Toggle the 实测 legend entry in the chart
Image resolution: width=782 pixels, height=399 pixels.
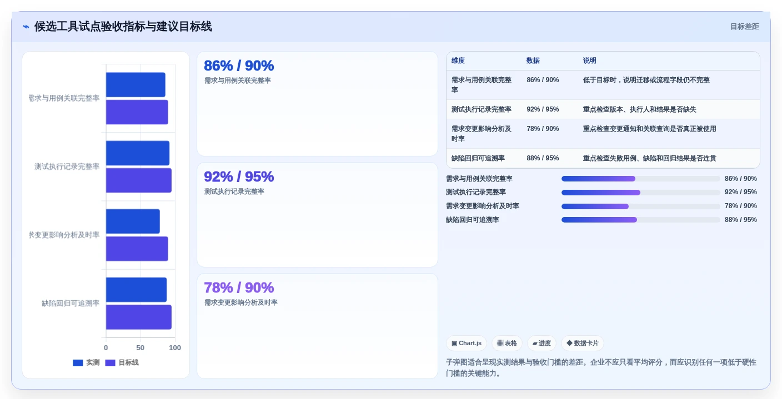(x=86, y=362)
